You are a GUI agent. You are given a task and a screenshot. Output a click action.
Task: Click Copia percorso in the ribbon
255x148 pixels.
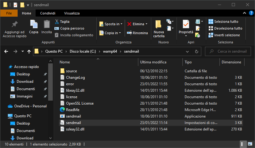(x=69, y=28)
